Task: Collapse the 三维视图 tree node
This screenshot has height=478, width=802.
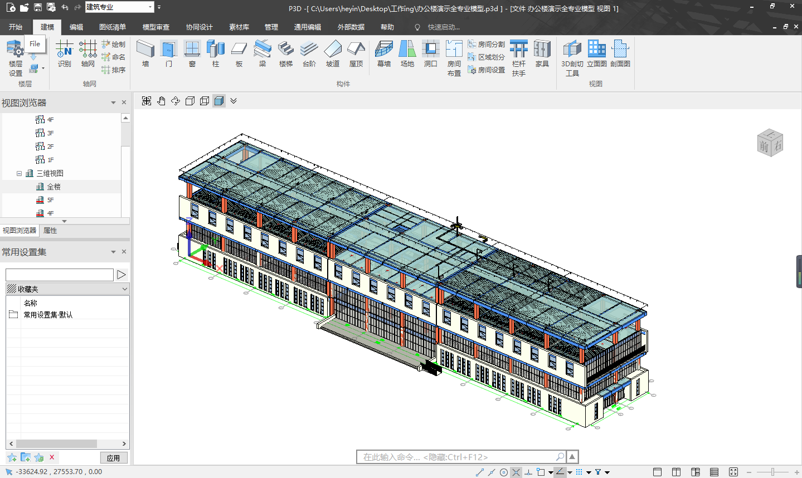Action: pos(19,173)
